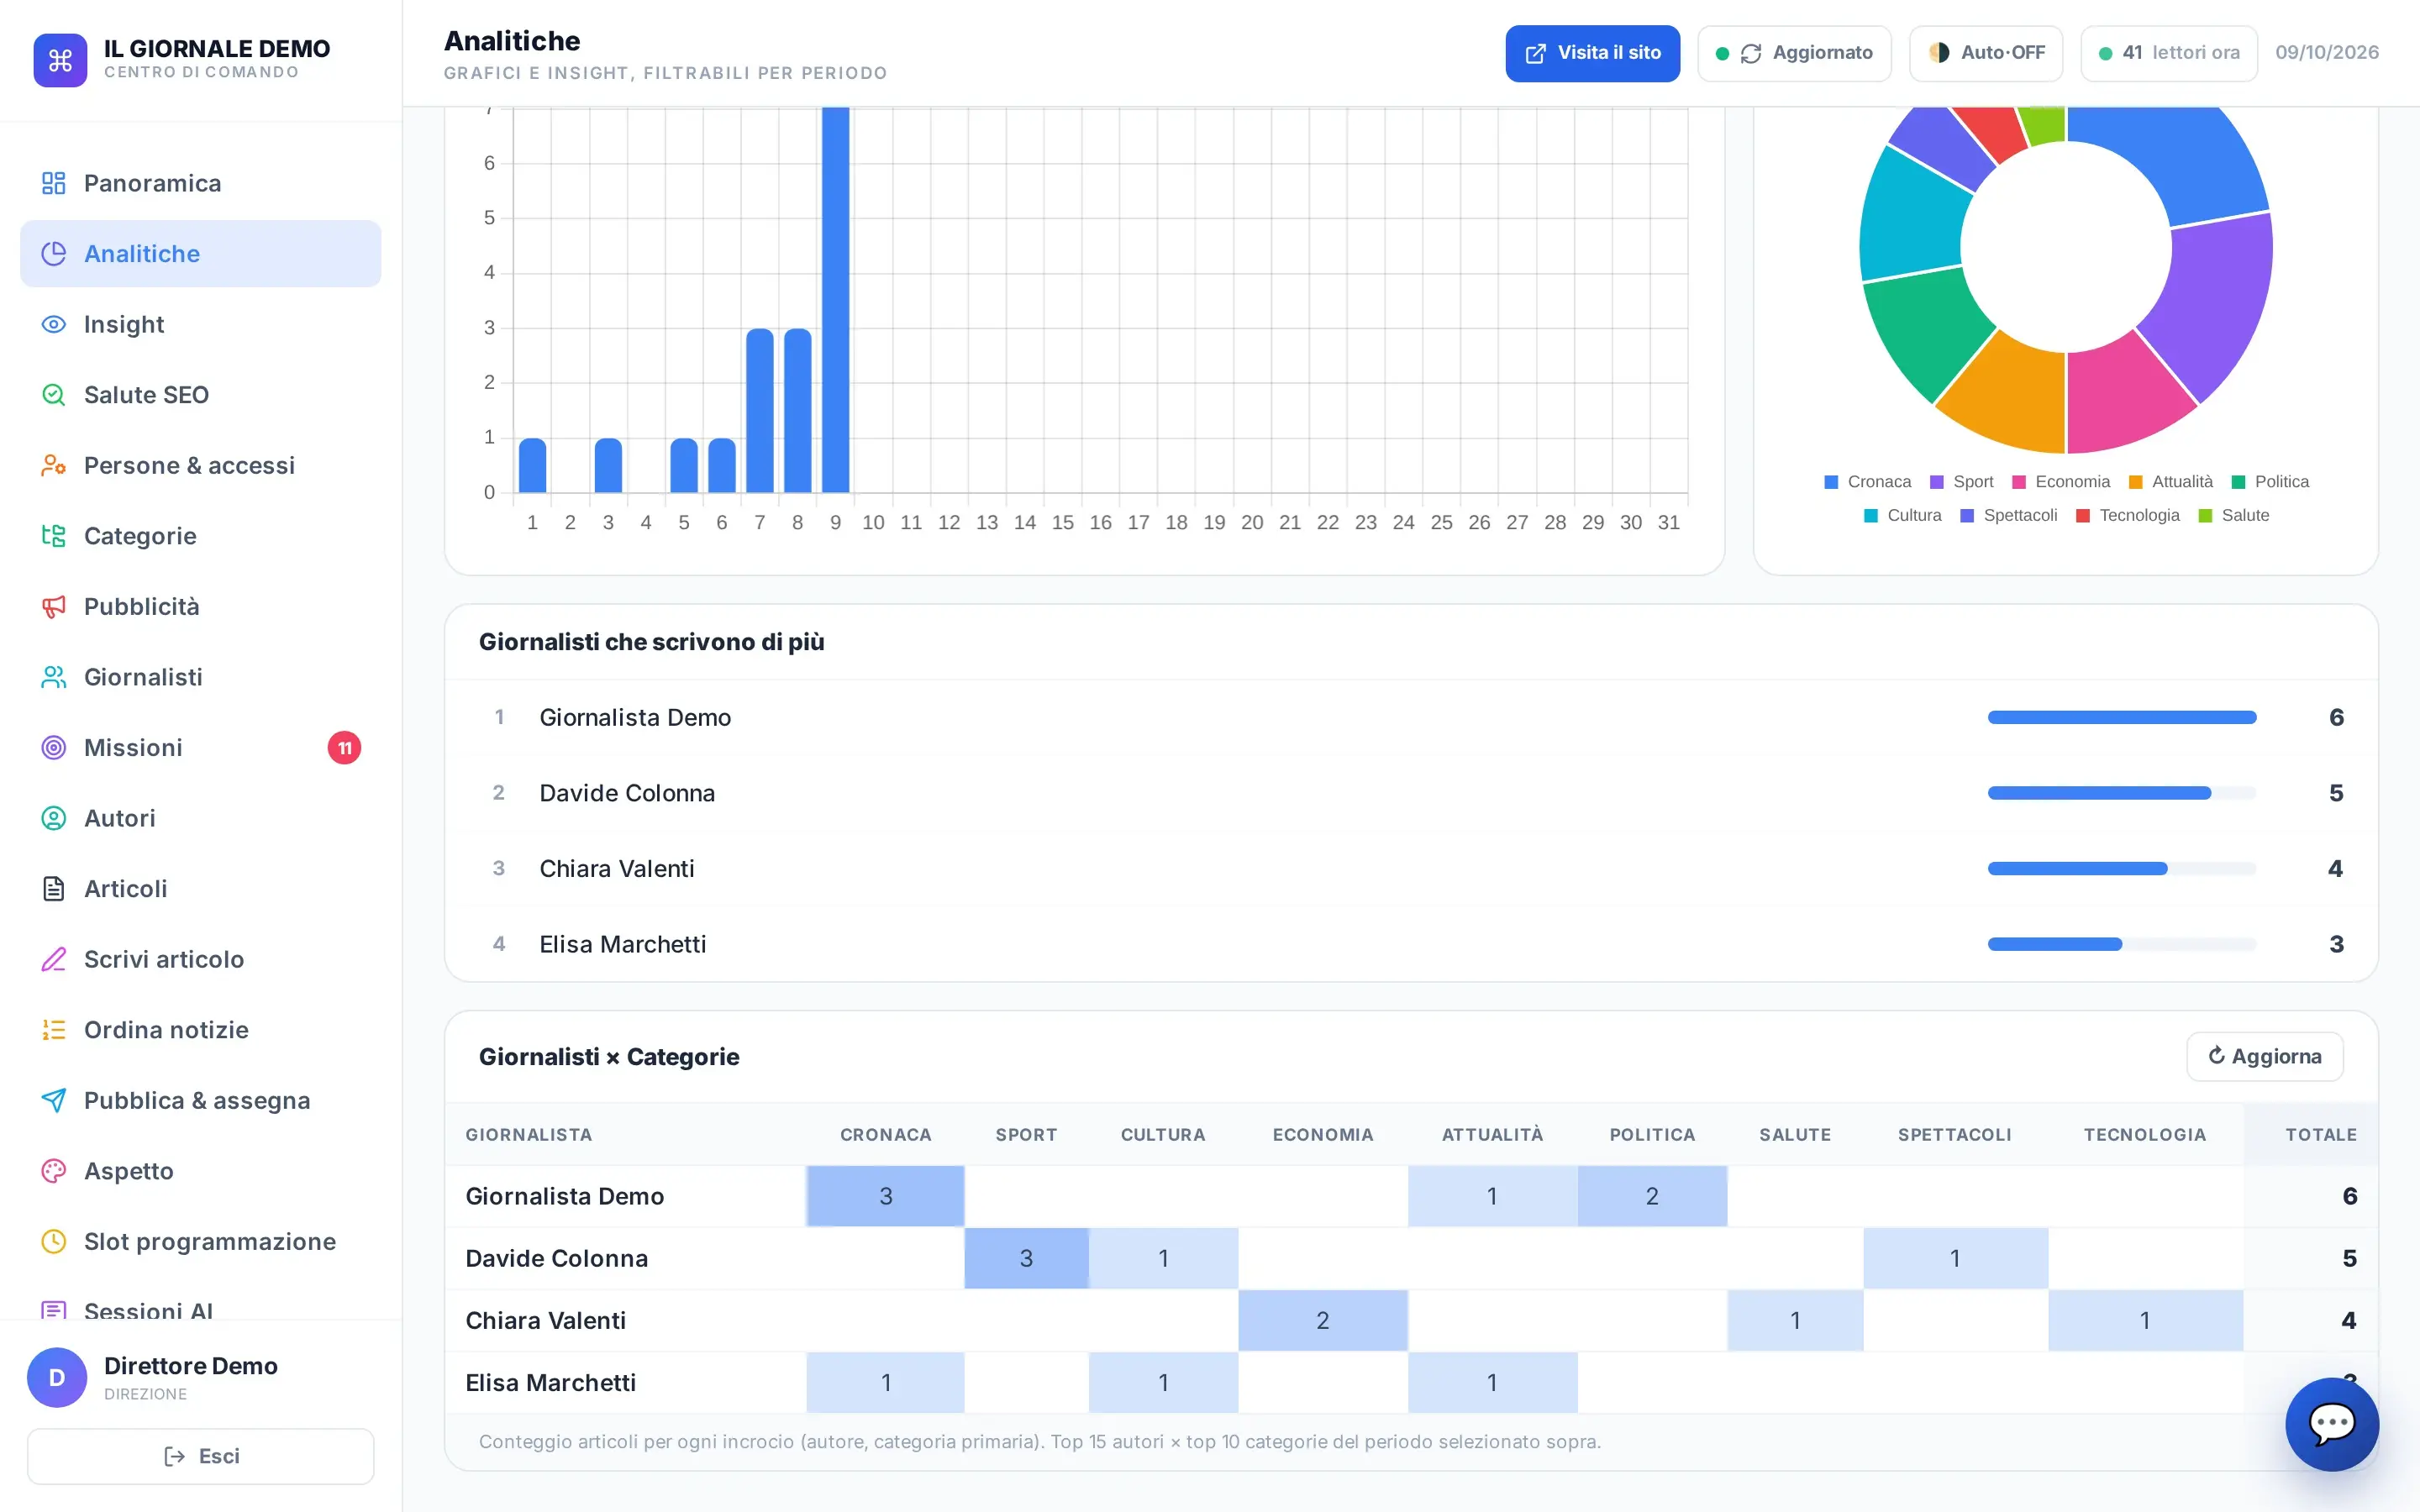Click Giornalista Demo's progress bar
Image resolution: width=2420 pixels, height=1512 pixels.
(2121, 717)
